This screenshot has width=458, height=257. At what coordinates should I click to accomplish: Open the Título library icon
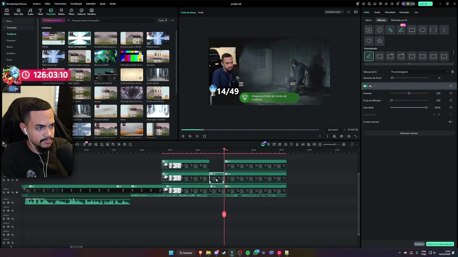(x=40, y=12)
